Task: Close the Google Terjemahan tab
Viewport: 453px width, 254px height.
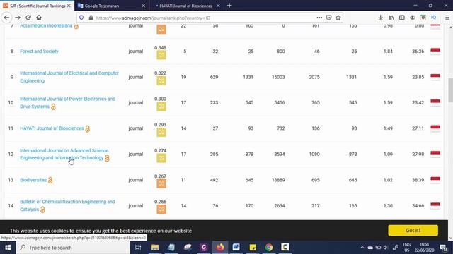Action: point(143,6)
